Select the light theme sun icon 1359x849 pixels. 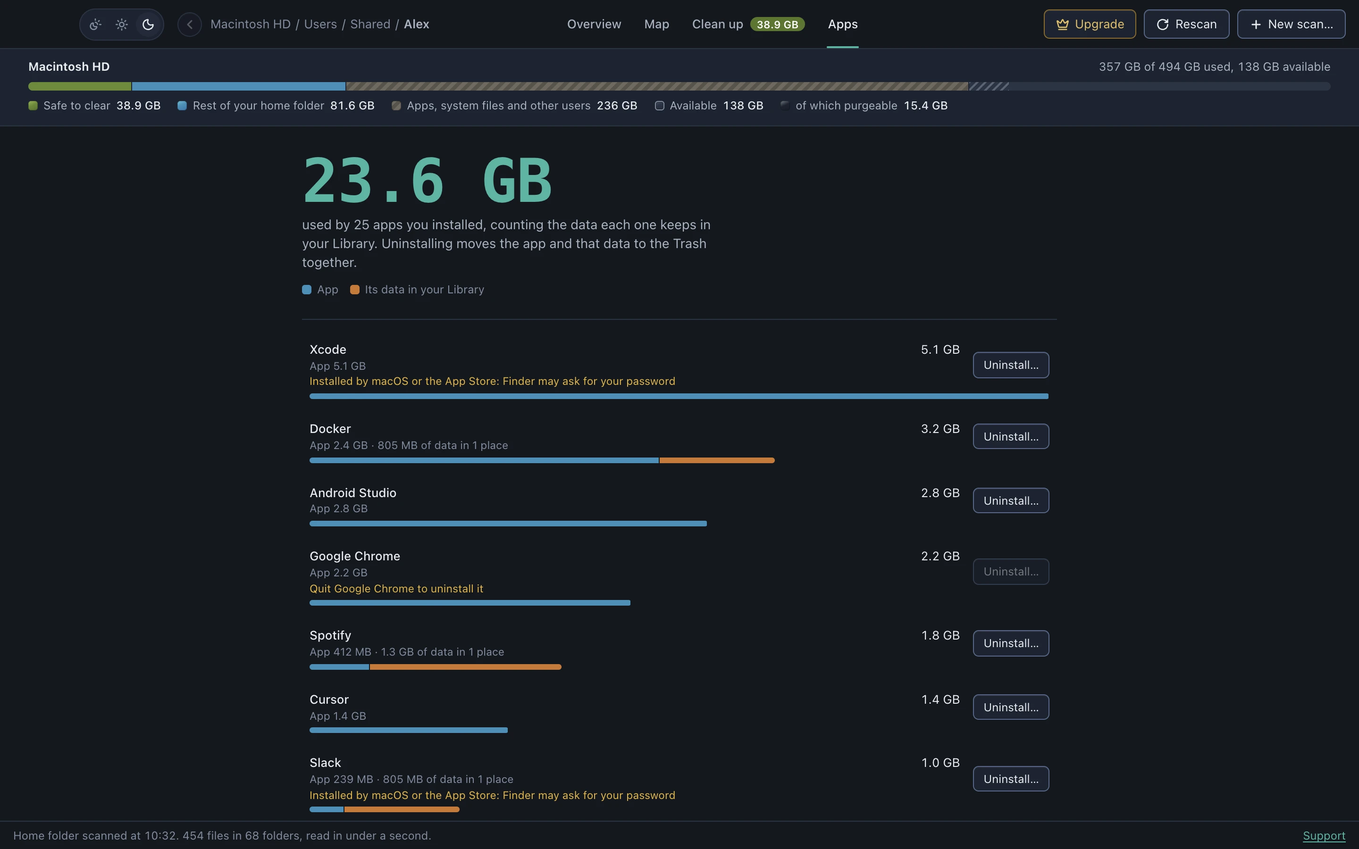122,24
